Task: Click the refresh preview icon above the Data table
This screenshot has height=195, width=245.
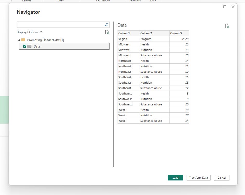Action: tap(227, 26)
